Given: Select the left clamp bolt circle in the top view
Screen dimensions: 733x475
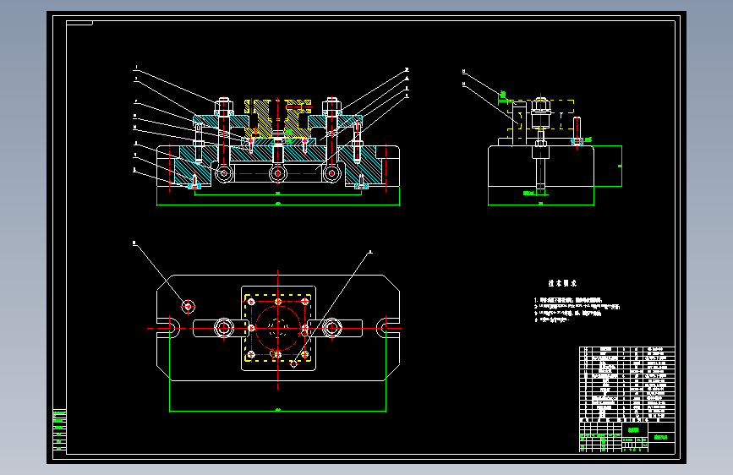Looking at the screenshot, I should (x=224, y=328).
